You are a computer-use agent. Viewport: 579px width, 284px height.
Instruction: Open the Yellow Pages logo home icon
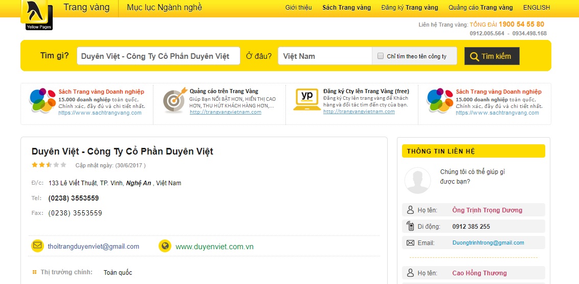point(36,15)
